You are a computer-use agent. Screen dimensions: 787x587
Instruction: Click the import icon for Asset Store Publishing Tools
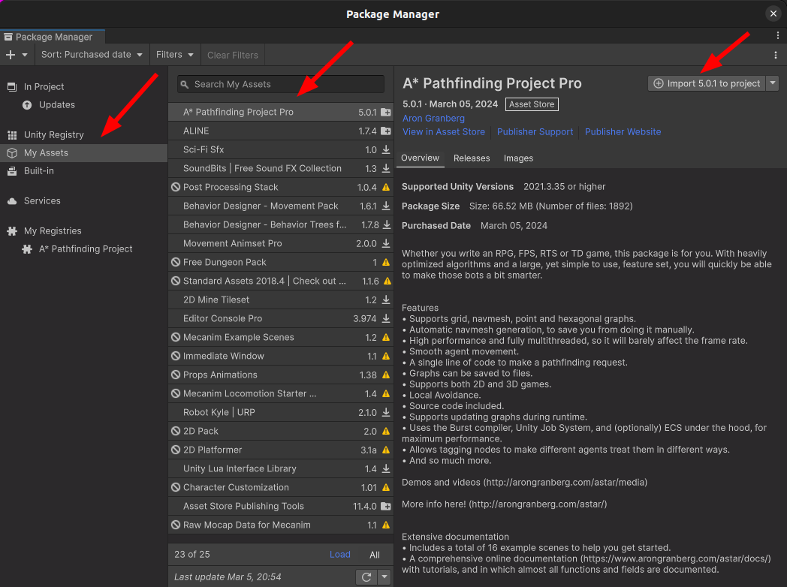click(386, 507)
